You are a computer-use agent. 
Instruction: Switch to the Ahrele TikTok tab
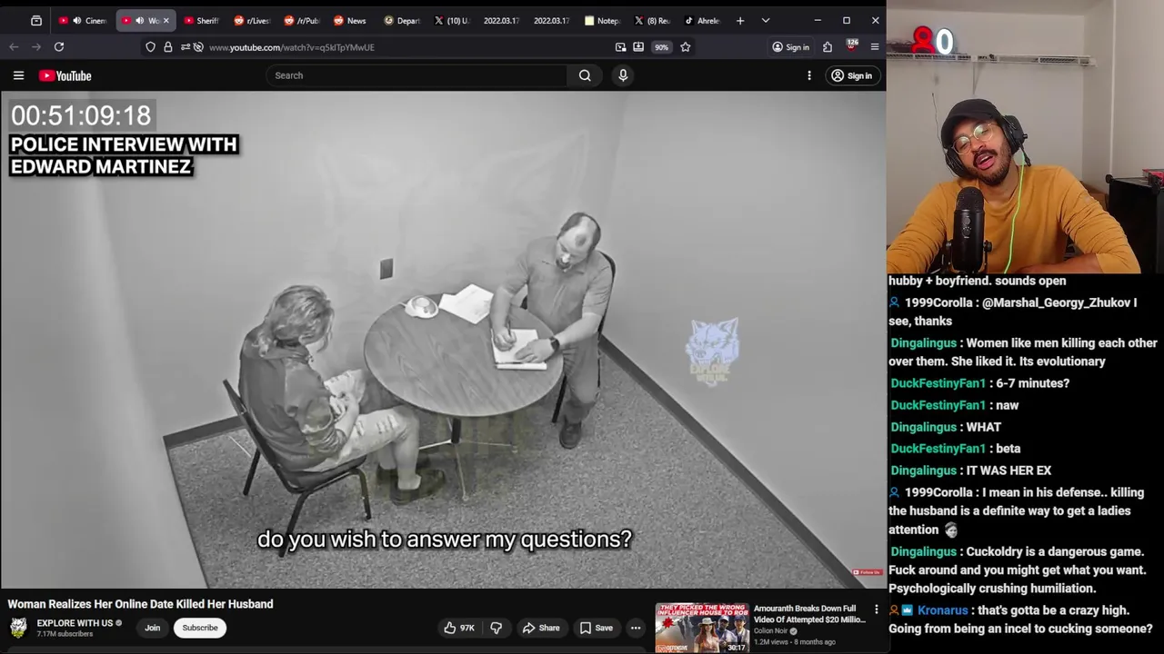[x=702, y=20]
